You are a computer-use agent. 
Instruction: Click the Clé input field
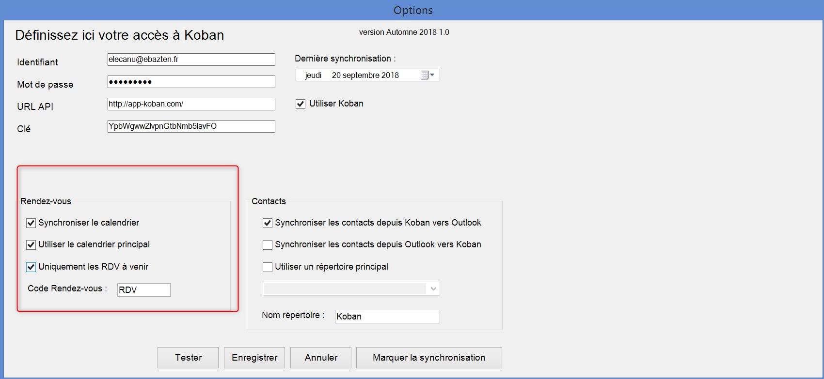tap(191, 126)
